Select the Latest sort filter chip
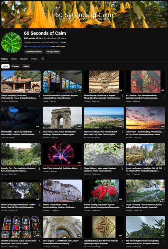168x249 pixels. tap(6, 66)
